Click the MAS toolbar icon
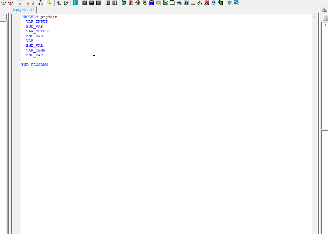 pyautogui.click(x=41, y=3)
